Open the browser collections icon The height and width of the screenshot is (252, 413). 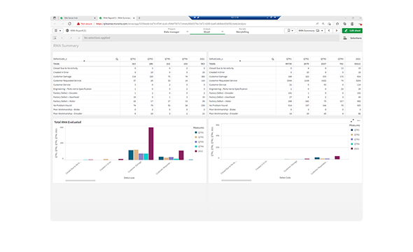click(344, 24)
